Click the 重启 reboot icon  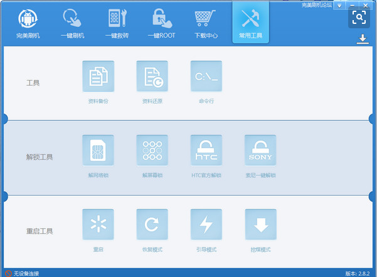click(x=98, y=224)
